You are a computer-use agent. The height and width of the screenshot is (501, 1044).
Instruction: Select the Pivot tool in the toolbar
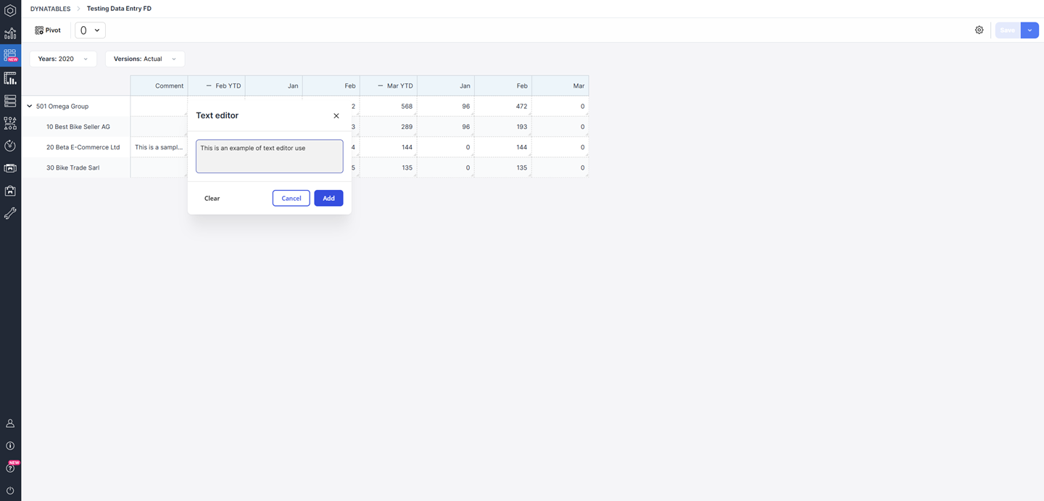pos(46,30)
